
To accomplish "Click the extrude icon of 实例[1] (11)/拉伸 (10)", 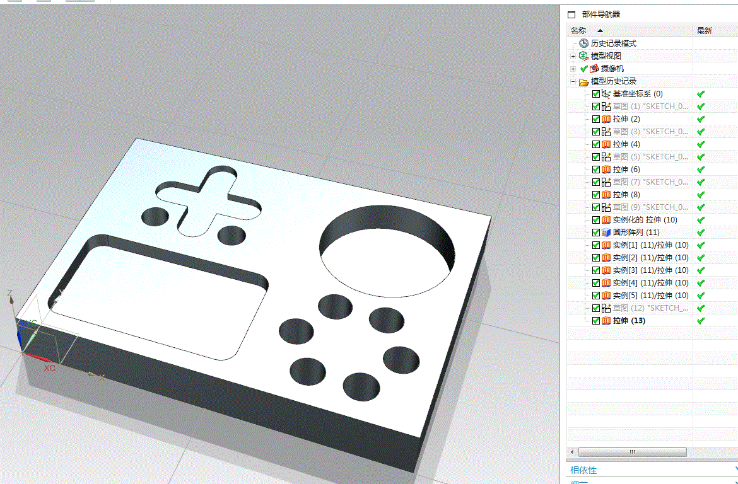I will coord(606,245).
